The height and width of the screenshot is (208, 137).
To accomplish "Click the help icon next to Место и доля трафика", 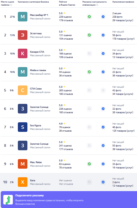I will [11, 5].
